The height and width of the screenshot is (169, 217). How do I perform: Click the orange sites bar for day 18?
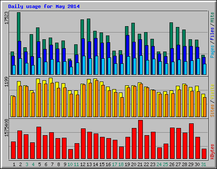122,107
